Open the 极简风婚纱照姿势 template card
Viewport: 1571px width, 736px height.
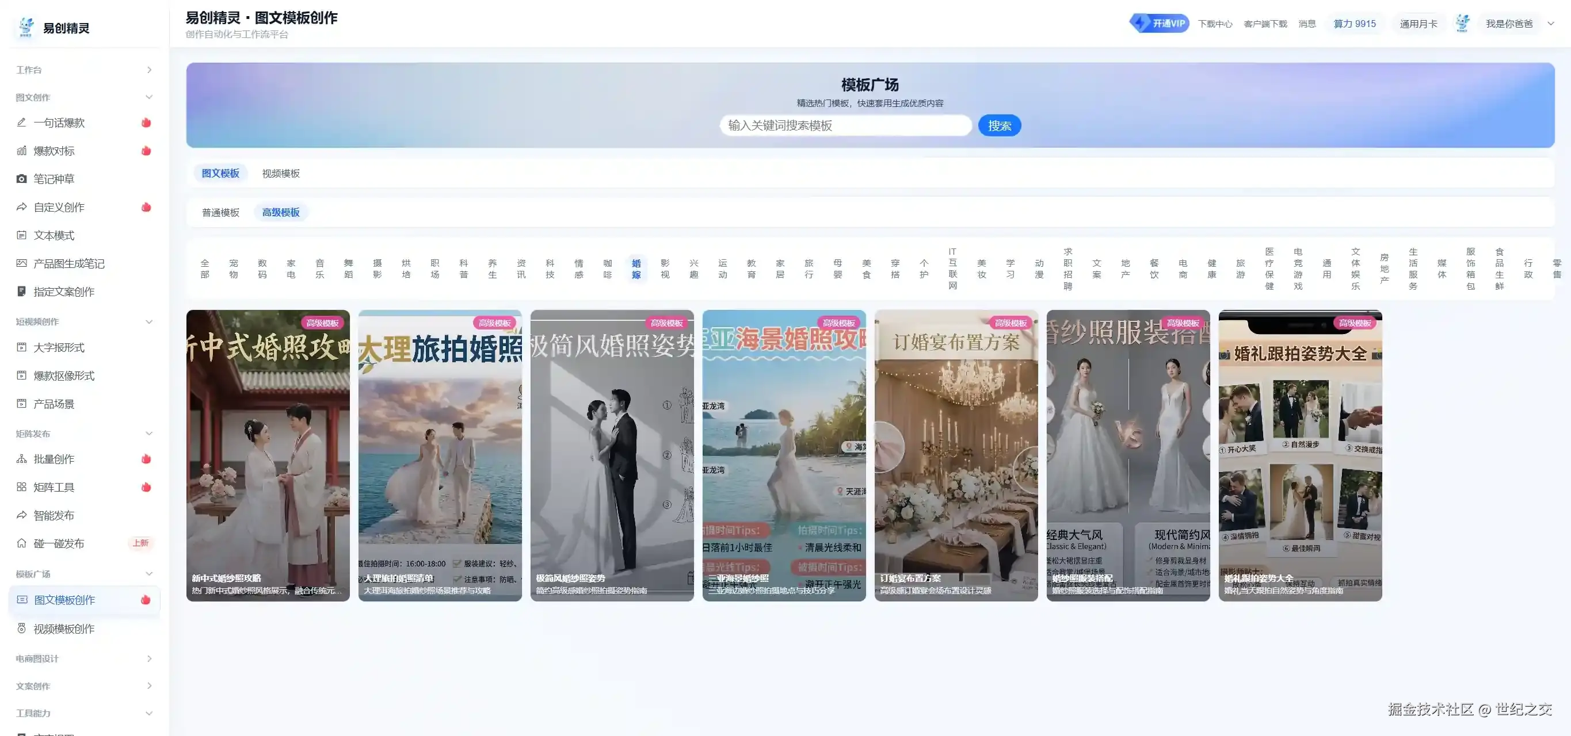612,455
